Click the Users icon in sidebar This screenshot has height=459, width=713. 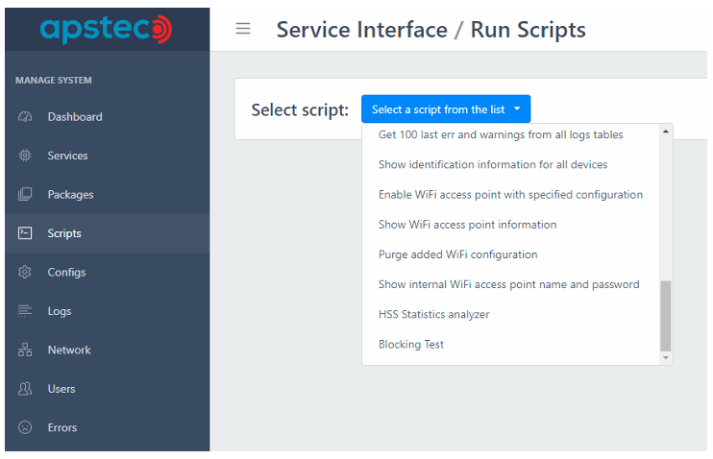(x=25, y=389)
